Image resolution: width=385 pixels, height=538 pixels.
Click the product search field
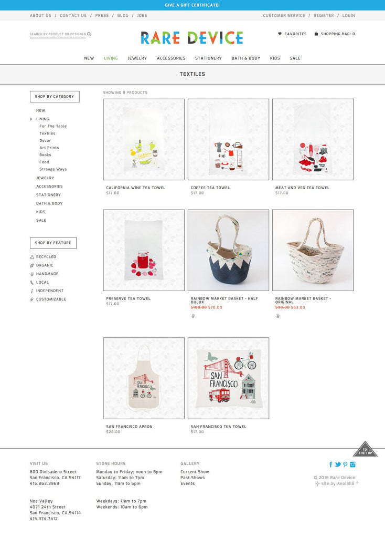[x=58, y=34]
